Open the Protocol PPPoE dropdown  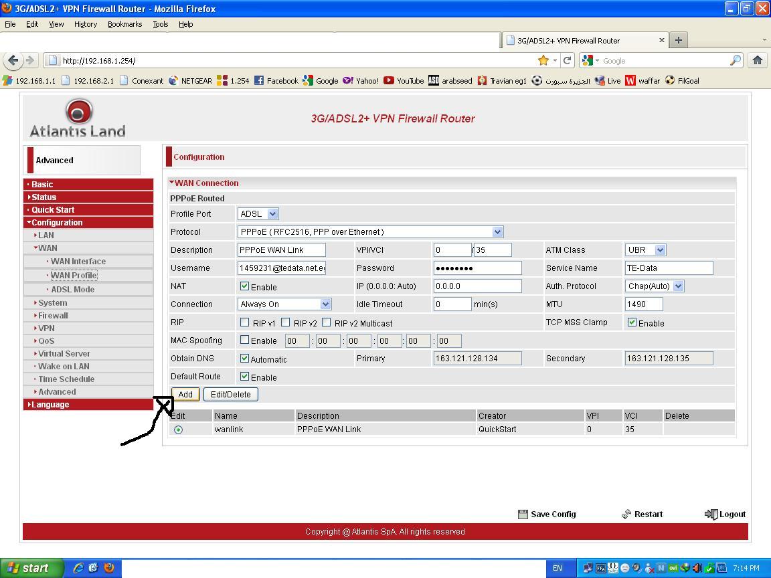click(x=371, y=231)
